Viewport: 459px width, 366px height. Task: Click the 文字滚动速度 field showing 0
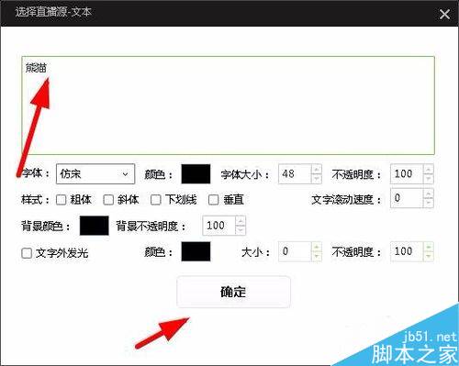tap(407, 198)
